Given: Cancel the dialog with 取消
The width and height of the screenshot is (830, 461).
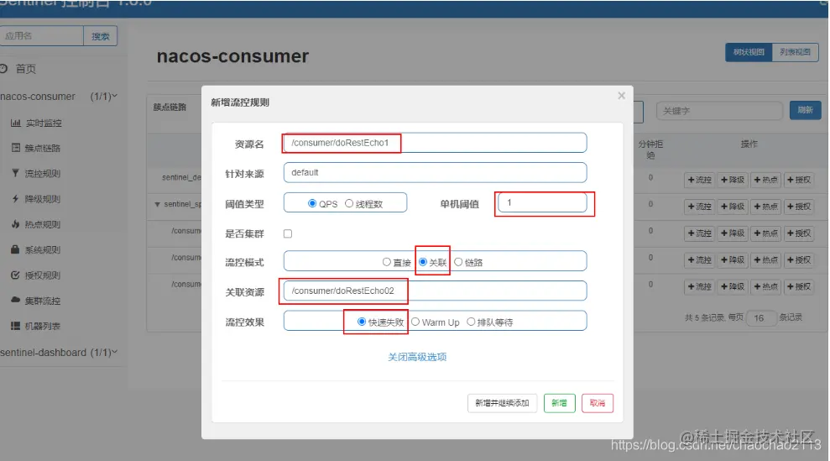Looking at the screenshot, I should pyautogui.click(x=597, y=403).
